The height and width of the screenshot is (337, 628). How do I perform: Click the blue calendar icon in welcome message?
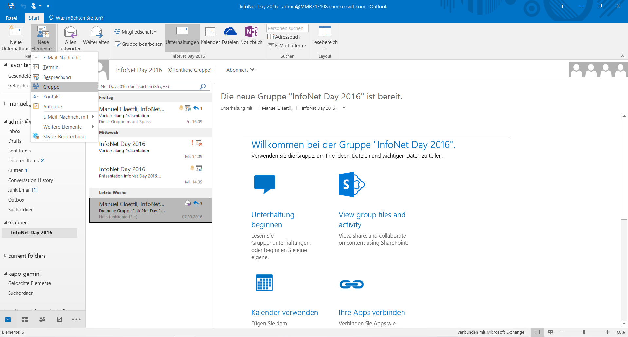(264, 283)
